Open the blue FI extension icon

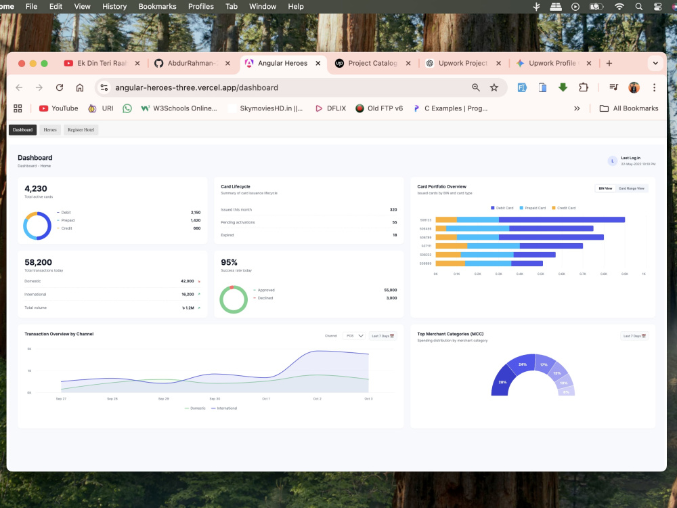(522, 87)
